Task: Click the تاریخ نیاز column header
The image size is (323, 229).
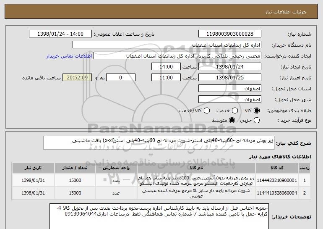Action: click(33, 168)
